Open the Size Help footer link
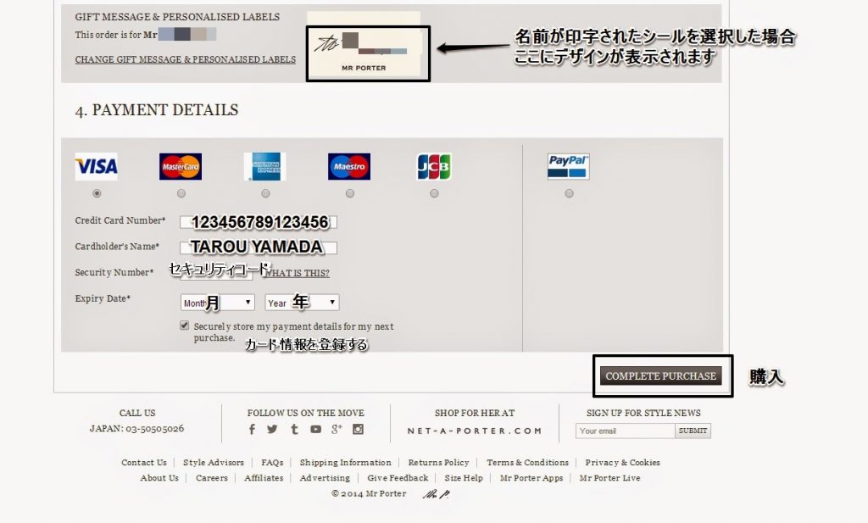This screenshot has height=523, width=868. (464, 477)
